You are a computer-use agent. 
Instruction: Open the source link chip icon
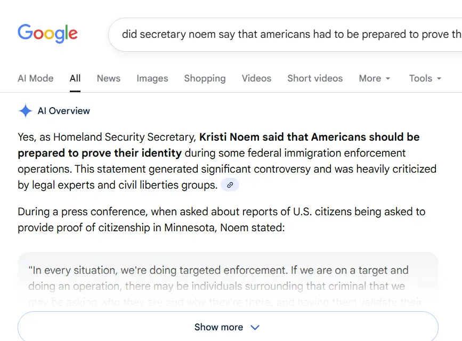230,185
